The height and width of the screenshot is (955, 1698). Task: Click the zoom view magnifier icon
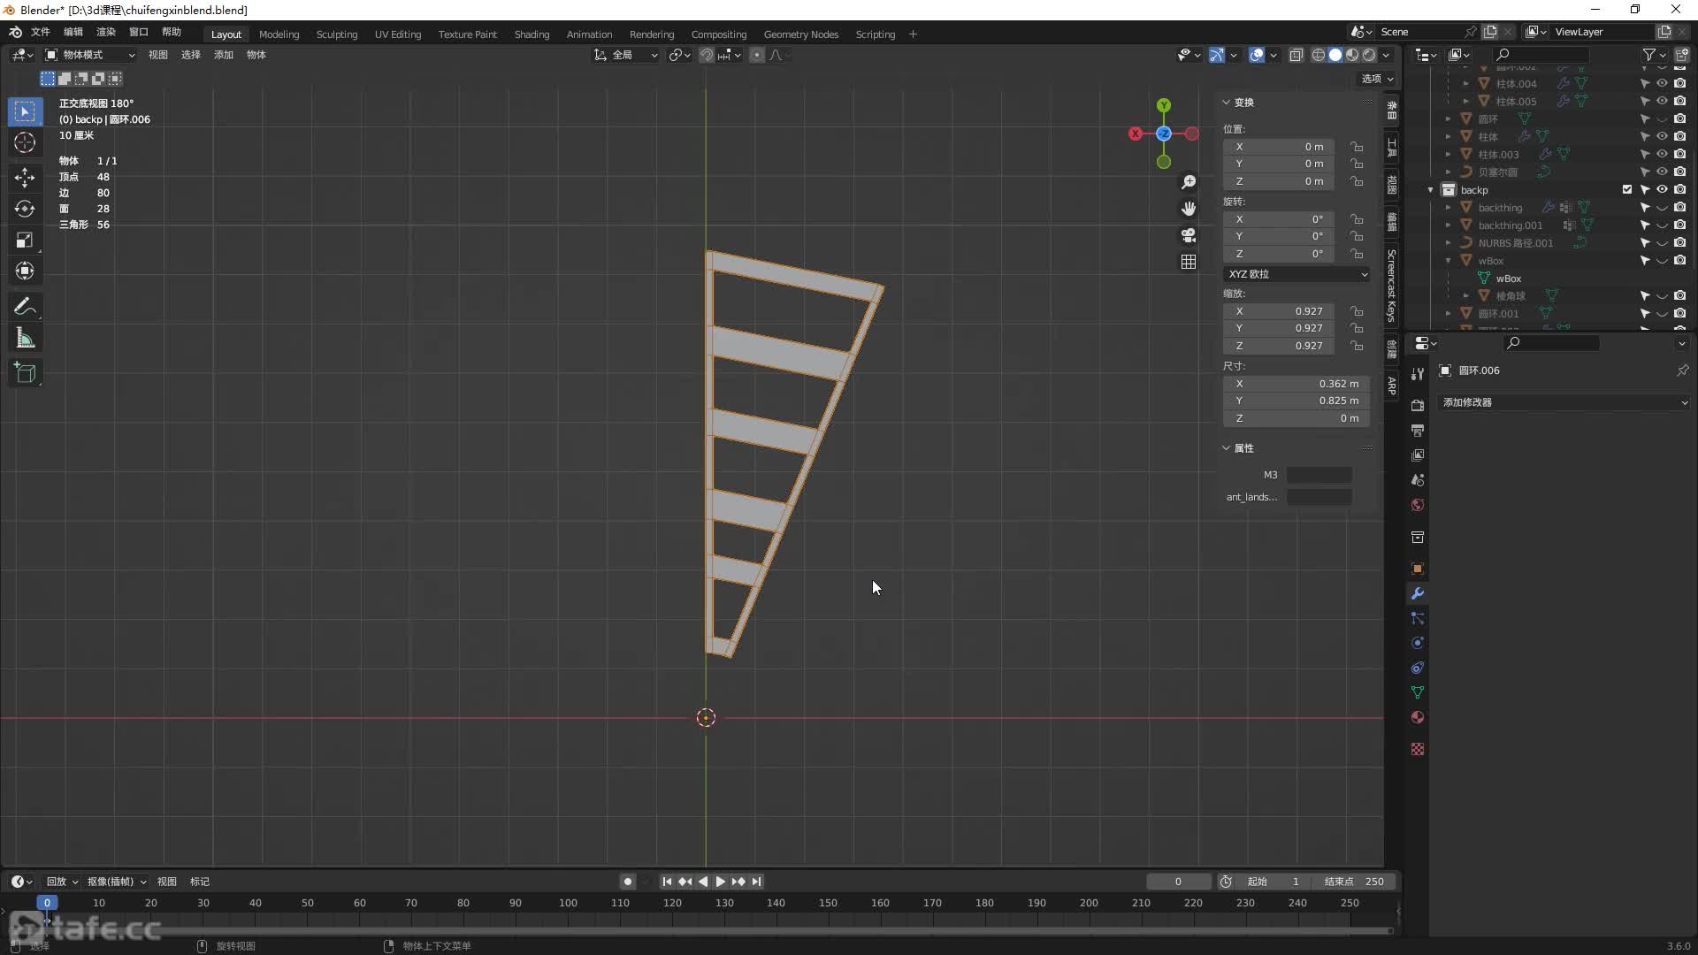point(1189,182)
